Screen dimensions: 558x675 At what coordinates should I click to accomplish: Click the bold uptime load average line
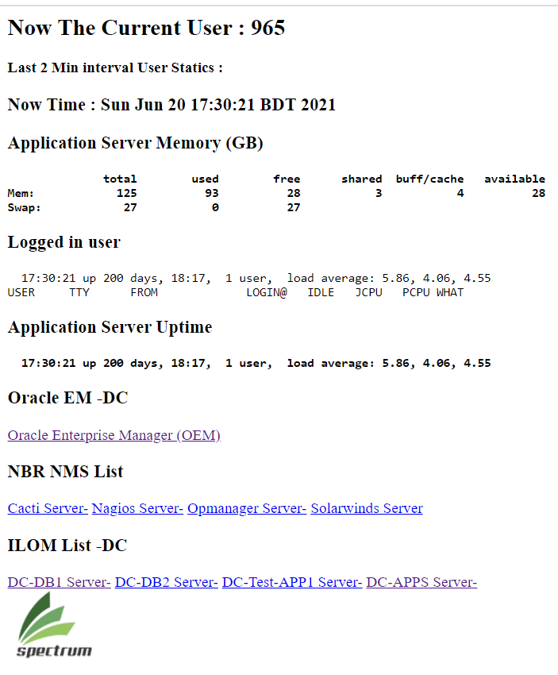[x=256, y=364]
